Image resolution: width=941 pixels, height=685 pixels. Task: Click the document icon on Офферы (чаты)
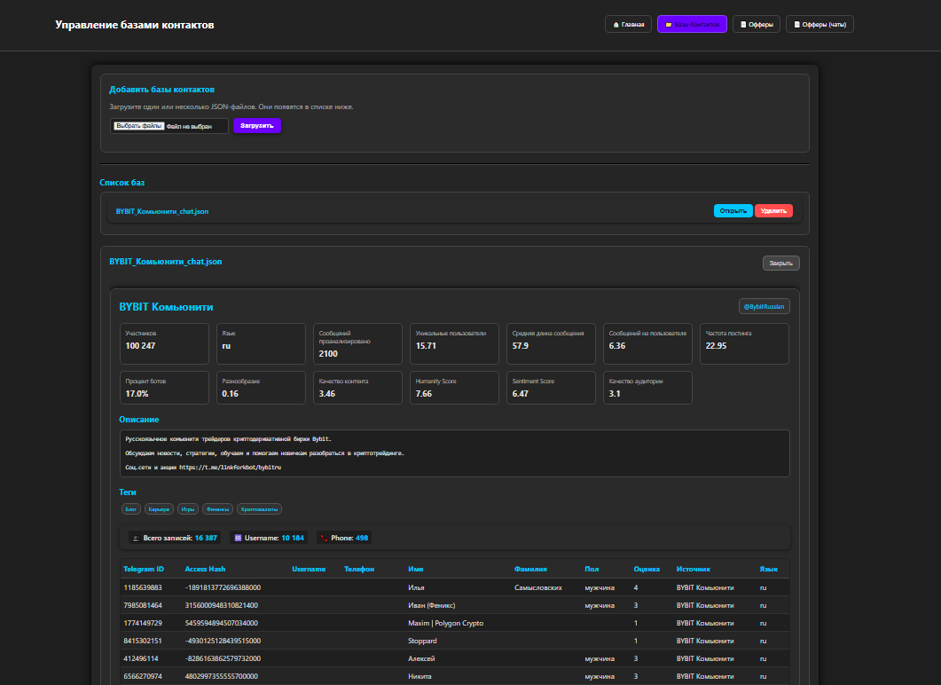pyautogui.click(x=796, y=25)
